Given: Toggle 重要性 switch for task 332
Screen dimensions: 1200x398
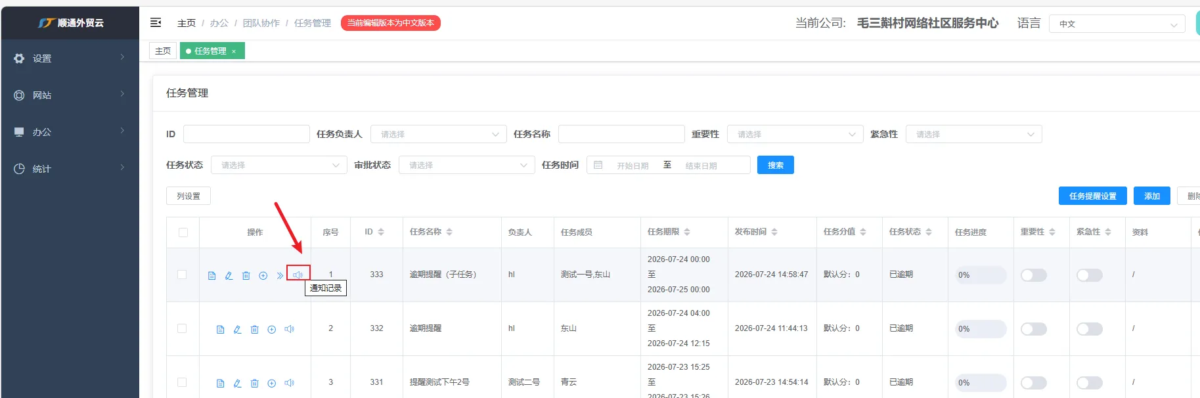Looking at the screenshot, I should pos(1034,329).
